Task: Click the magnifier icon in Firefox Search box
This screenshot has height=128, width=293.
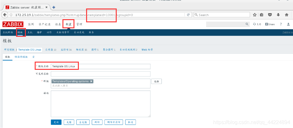Action: (x=196, y=15)
